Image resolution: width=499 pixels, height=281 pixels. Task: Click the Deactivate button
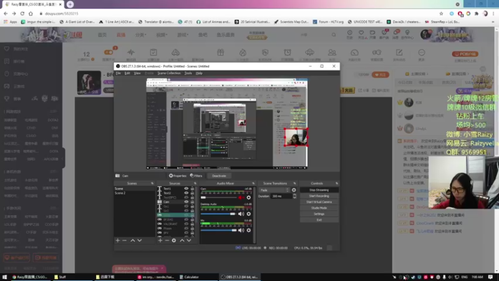[219, 176]
